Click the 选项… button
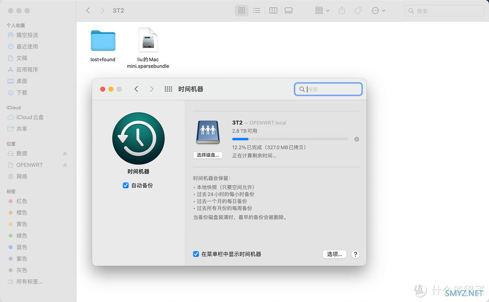 click(334, 254)
